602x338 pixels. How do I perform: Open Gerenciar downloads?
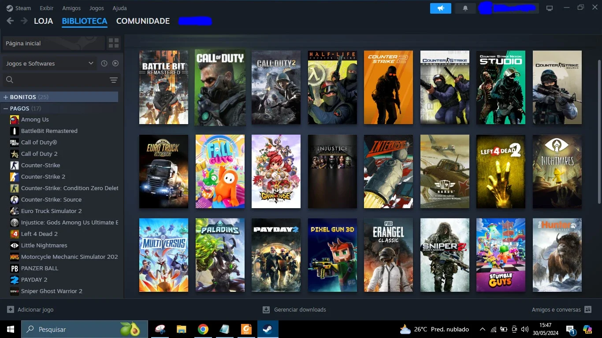click(x=294, y=309)
